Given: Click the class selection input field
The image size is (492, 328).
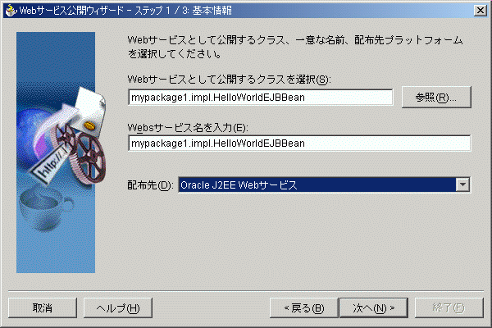Looking at the screenshot, I should coord(261,98).
